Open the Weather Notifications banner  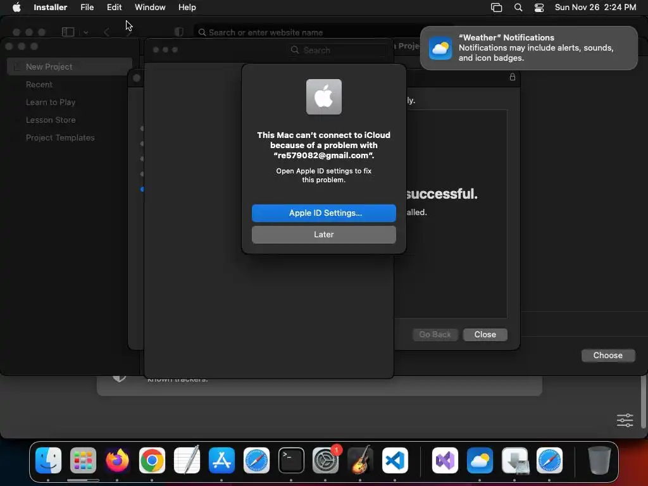click(528, 48)
